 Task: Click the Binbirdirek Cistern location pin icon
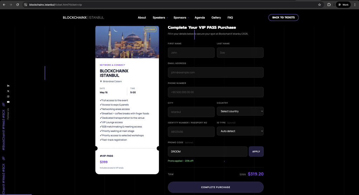point(101,82)
